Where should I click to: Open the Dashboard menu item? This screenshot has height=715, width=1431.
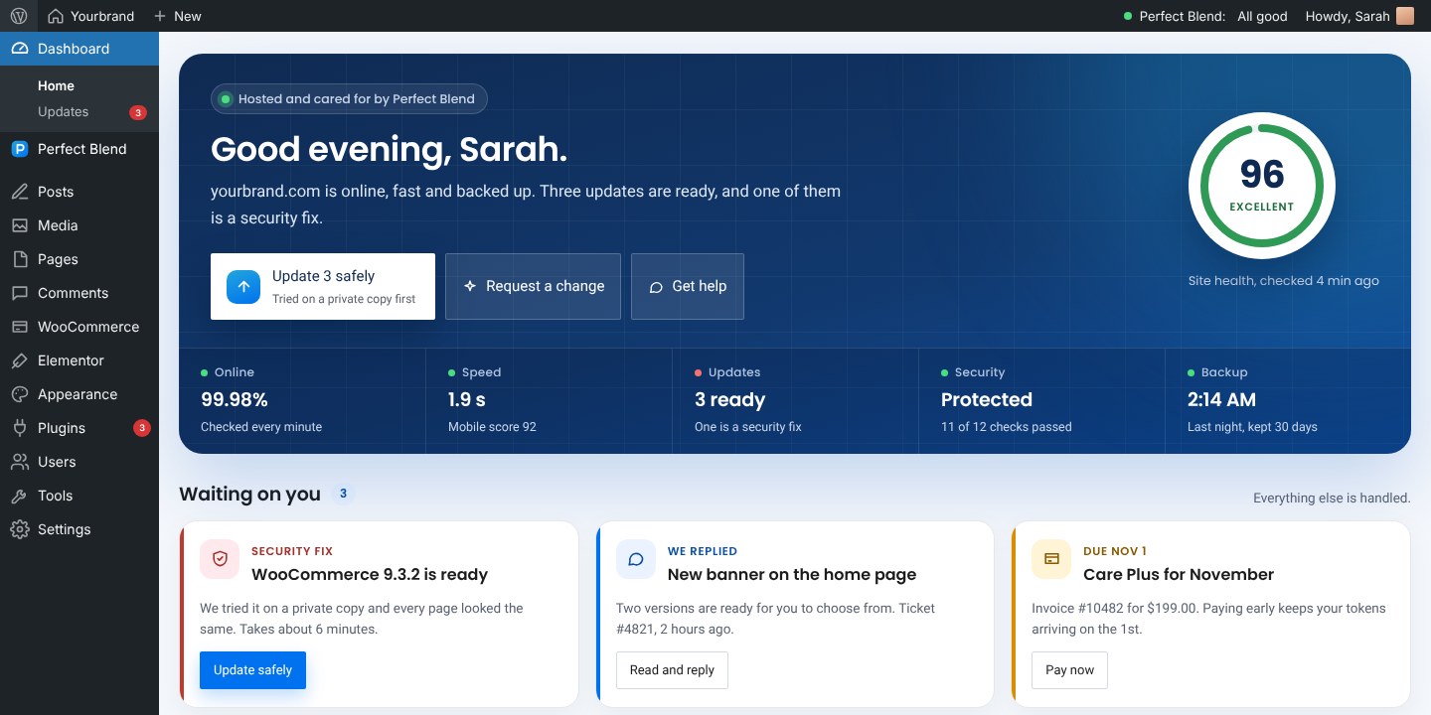pos(79,49)
